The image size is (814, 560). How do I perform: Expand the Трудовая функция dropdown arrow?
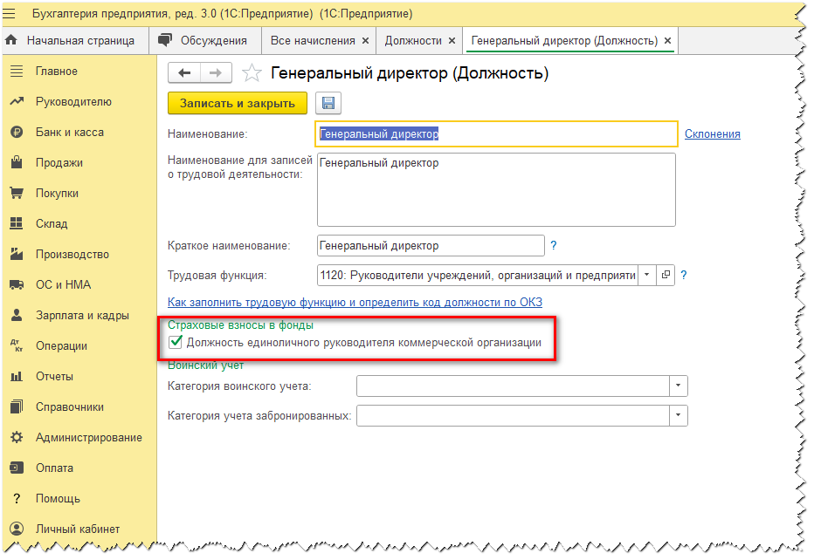pyautogui.click(x=647, y=275)
